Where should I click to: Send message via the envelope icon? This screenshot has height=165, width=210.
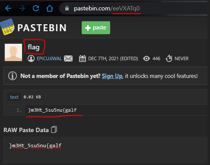68,58
